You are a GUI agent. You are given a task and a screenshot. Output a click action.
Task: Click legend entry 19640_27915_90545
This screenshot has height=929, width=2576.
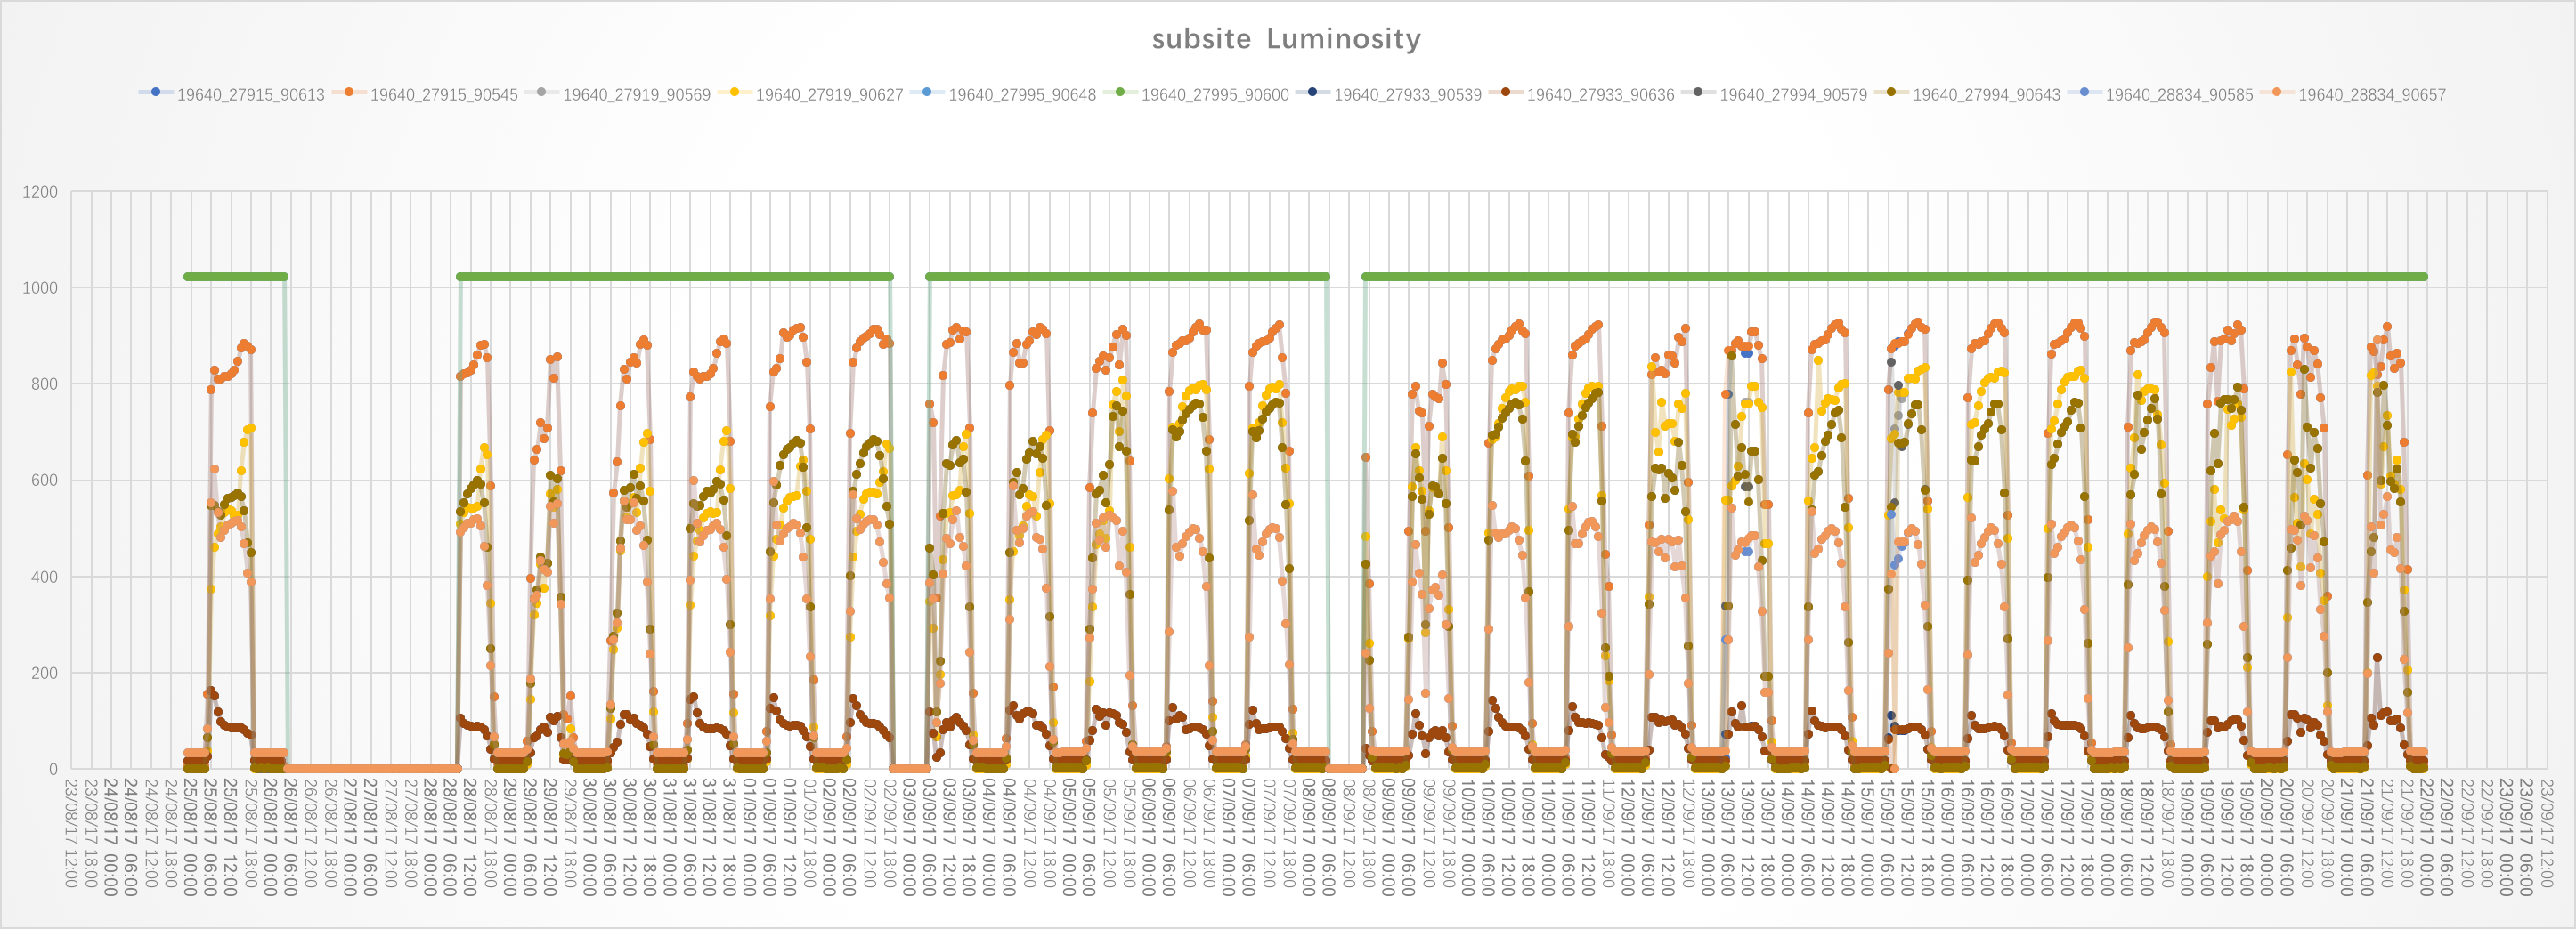click(x=425, y=94)
